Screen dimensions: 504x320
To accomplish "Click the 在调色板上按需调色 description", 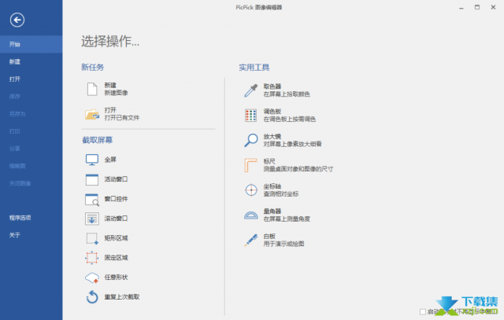I will (x=290, y=120).
